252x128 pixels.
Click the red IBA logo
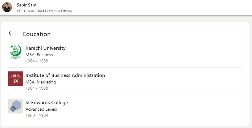(16, 79)
